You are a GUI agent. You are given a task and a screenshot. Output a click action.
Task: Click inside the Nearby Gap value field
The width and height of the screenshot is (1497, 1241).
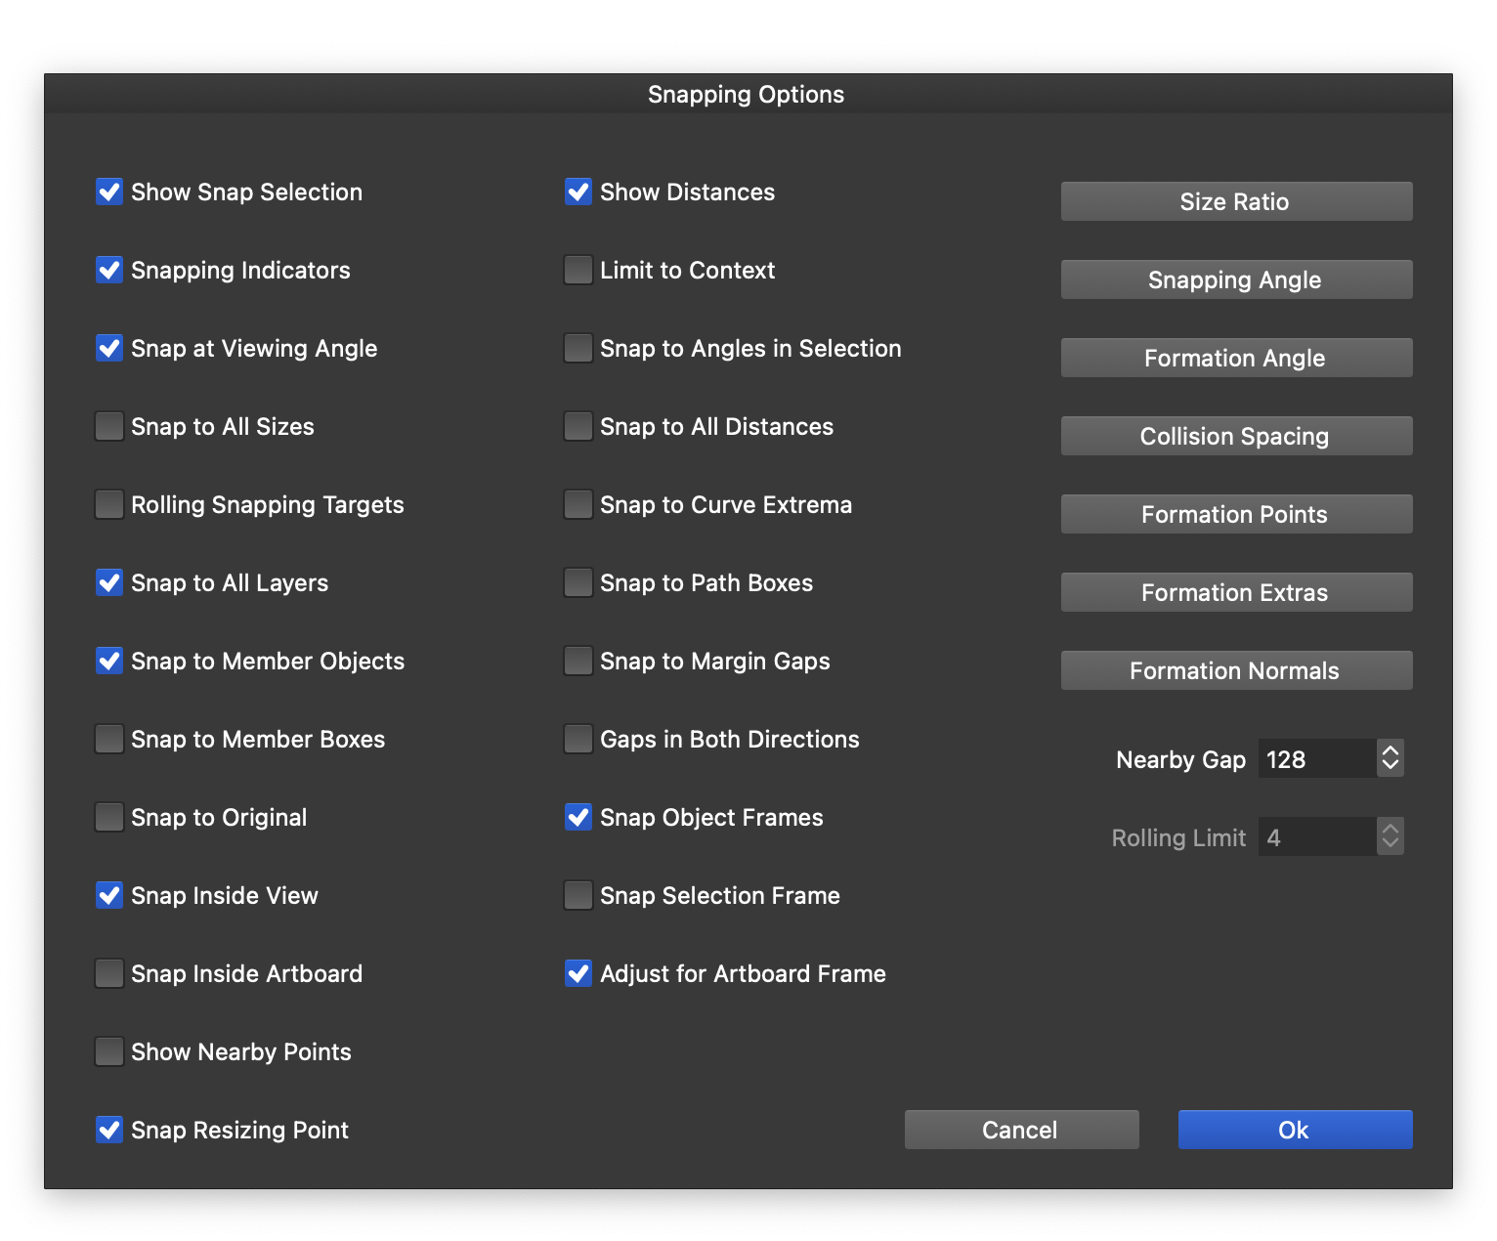click(x=1315, y=759)
